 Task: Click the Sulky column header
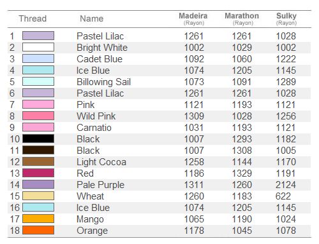point(286,18)
